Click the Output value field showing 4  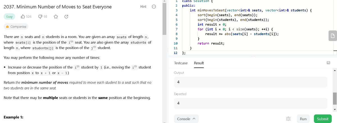click(251, 82)
